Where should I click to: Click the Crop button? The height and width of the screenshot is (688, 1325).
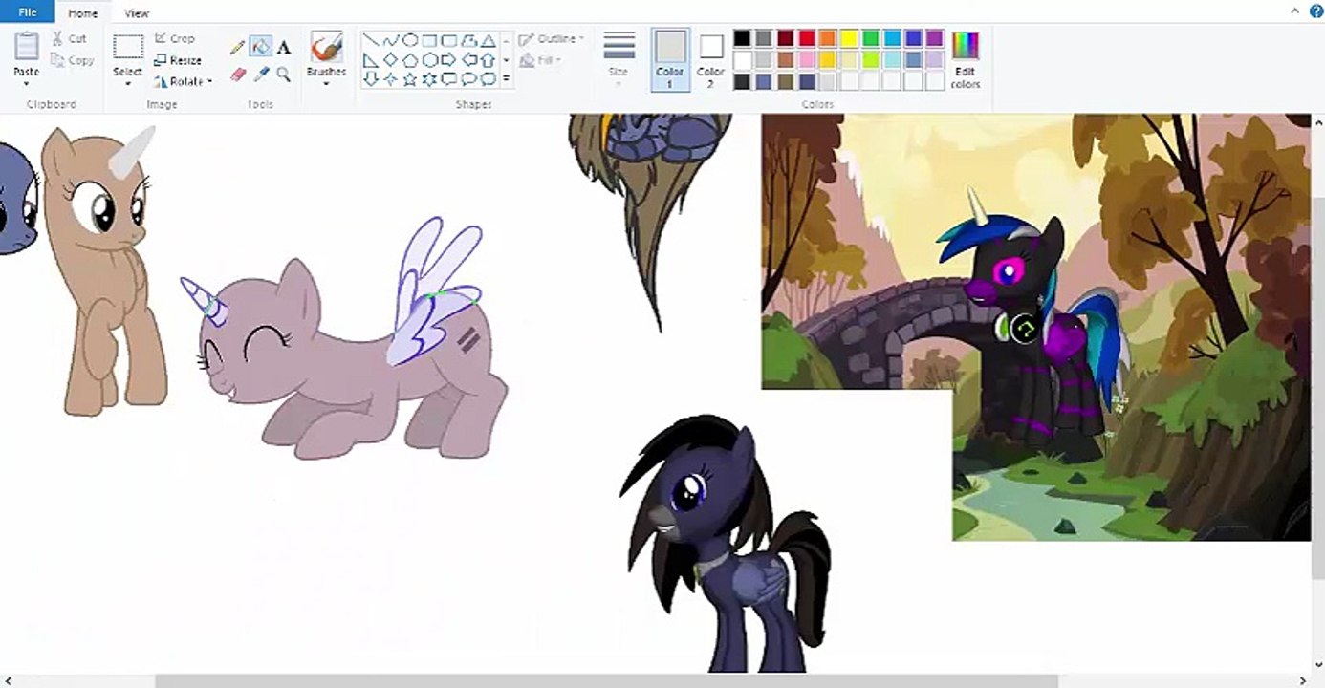click(x=175, y=38)
